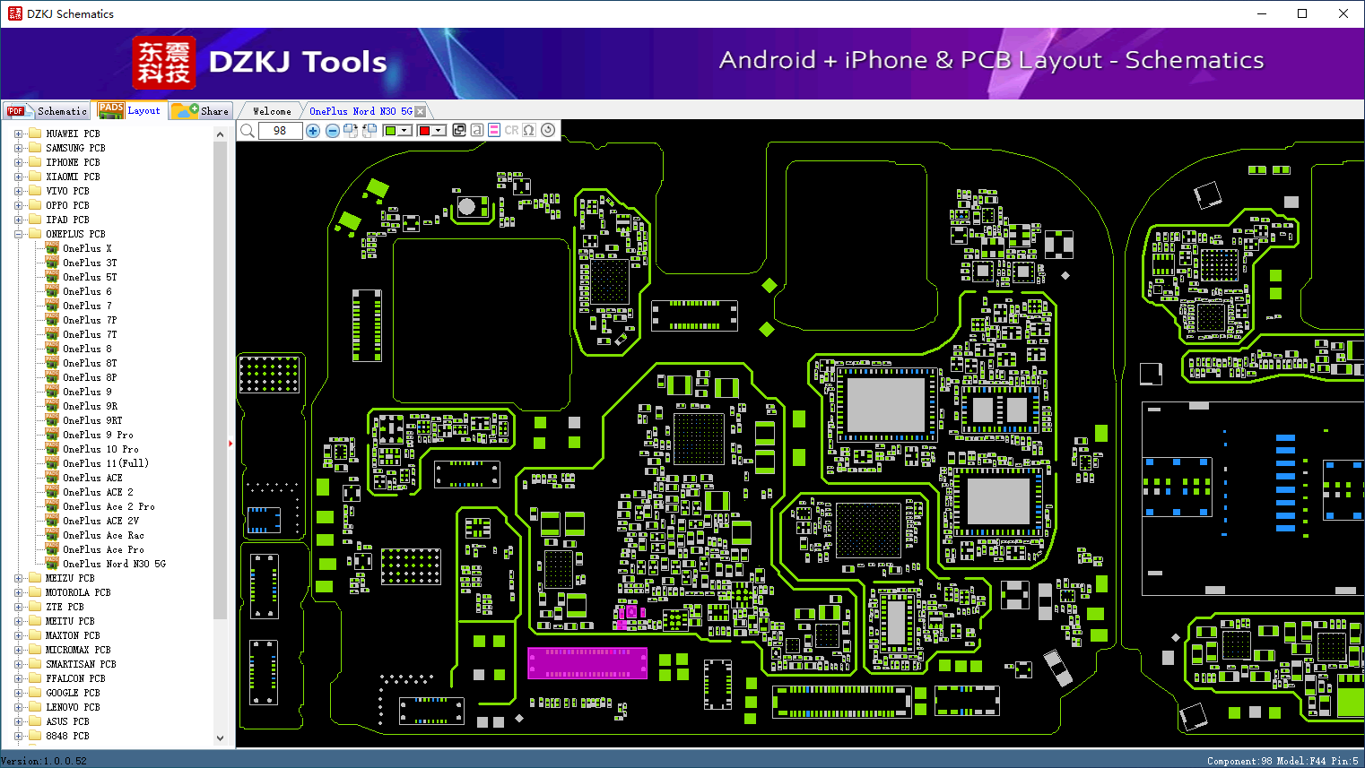This screenshot has height=768, width=1365.
Task: Click the folder icon next to LENOVO PCB
Action: tap(35, 707)
